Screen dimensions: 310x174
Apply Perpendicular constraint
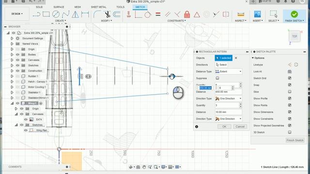click(x=177, y=14)
